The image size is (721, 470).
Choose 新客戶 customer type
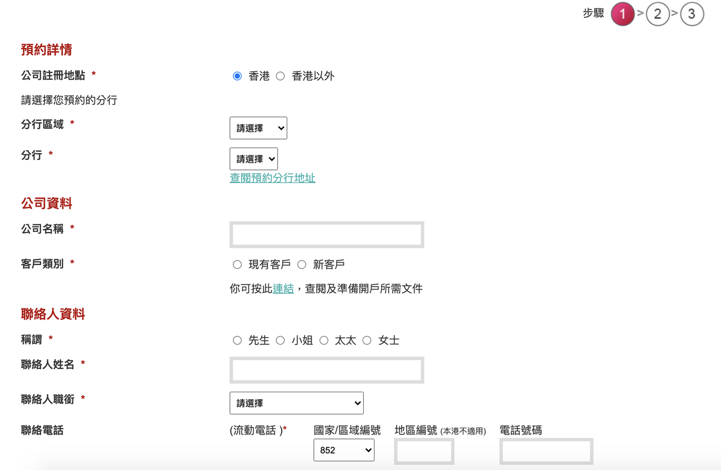pos(302,265)
